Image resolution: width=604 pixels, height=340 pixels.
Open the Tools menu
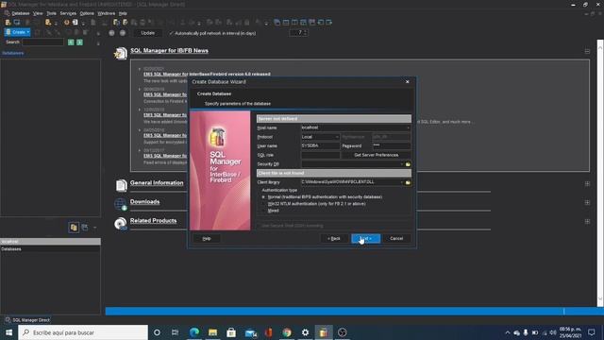coord(51,13)
